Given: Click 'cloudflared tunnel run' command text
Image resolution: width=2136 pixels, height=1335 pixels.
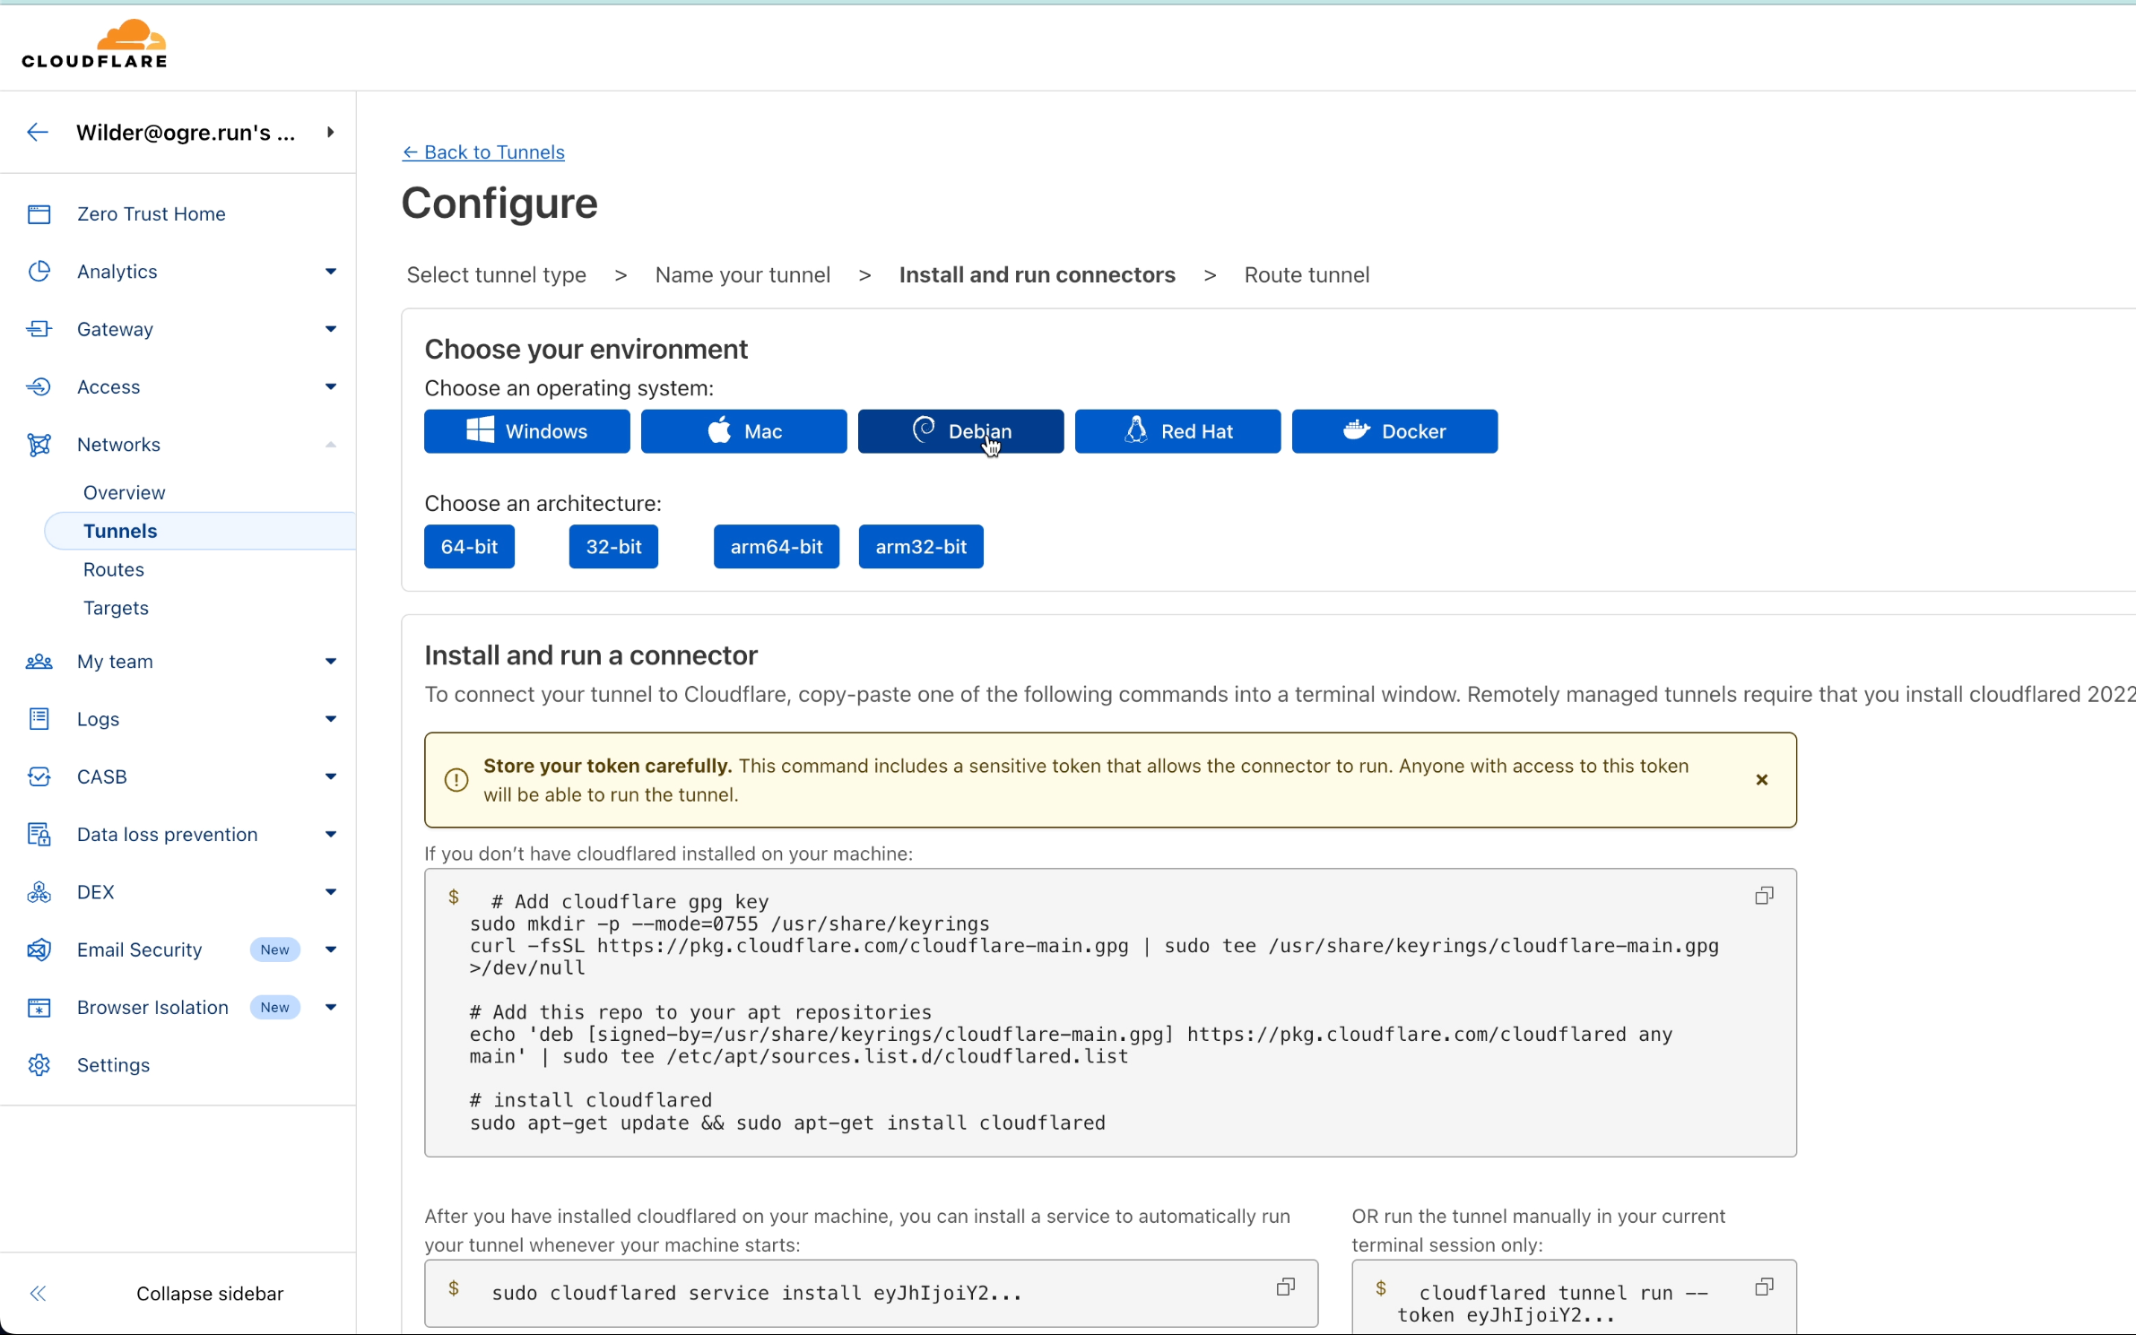Looking at the screenshot, I should (x=1552, y=1304).
